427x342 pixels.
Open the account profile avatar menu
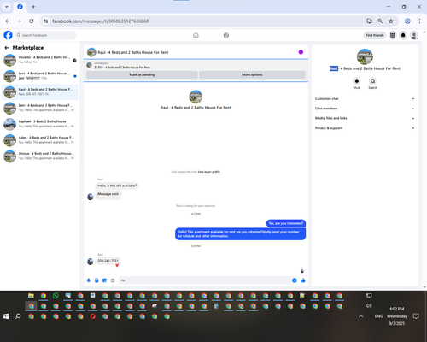[x=414, y=35]
